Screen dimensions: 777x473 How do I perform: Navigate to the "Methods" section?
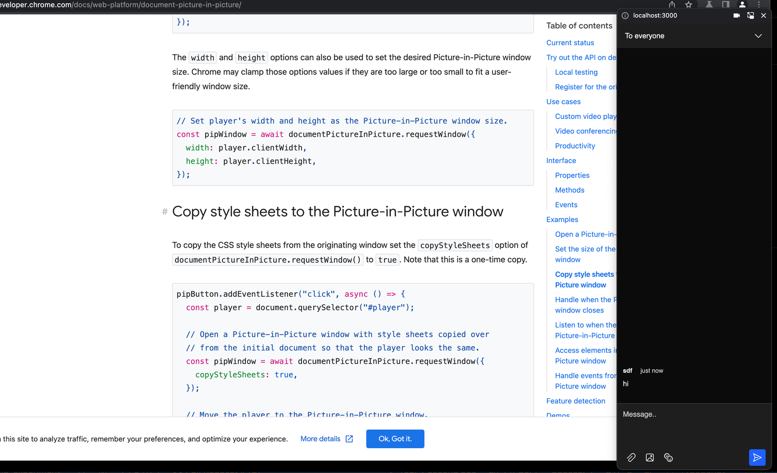point(569,190)
